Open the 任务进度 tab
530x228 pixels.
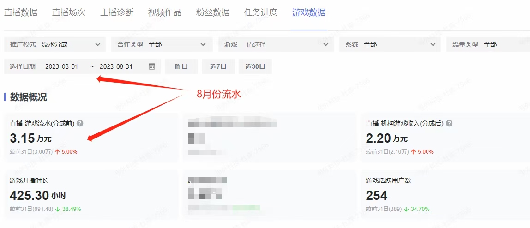260,12
